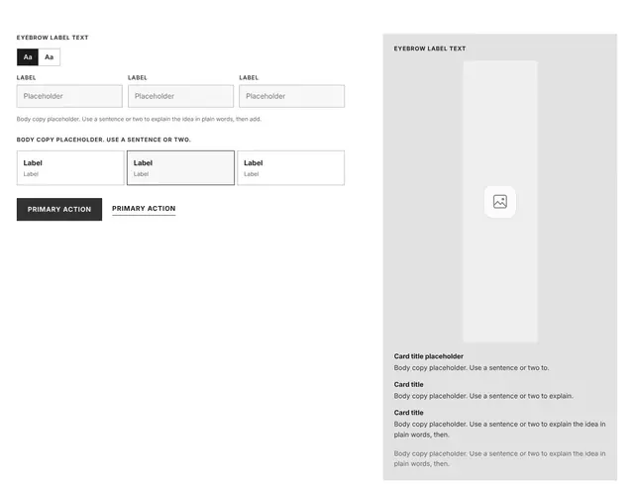634x484 pixels.
Task: Focus the first Placeholder input field
Action: click(x=69, y=96)
